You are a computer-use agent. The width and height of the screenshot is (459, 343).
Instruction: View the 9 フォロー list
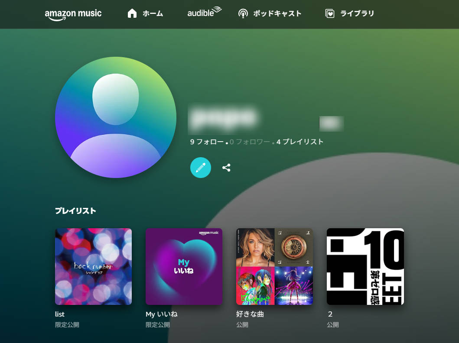[207, 142]
